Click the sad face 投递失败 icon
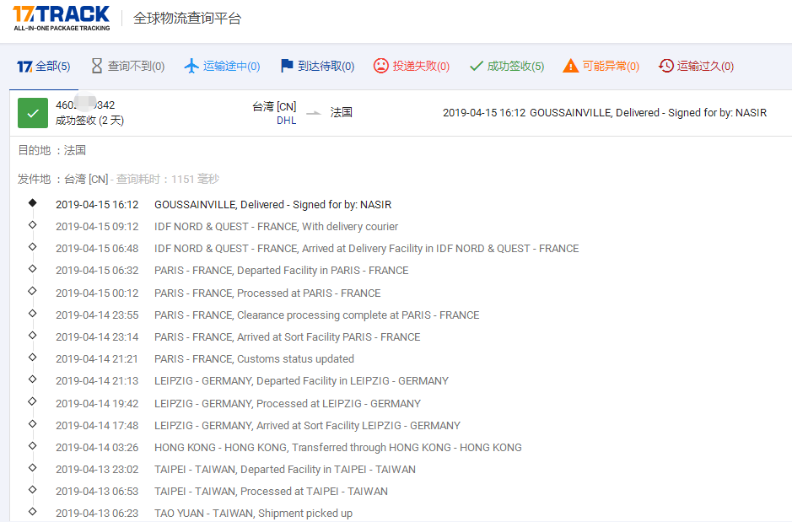 (381, 66)
